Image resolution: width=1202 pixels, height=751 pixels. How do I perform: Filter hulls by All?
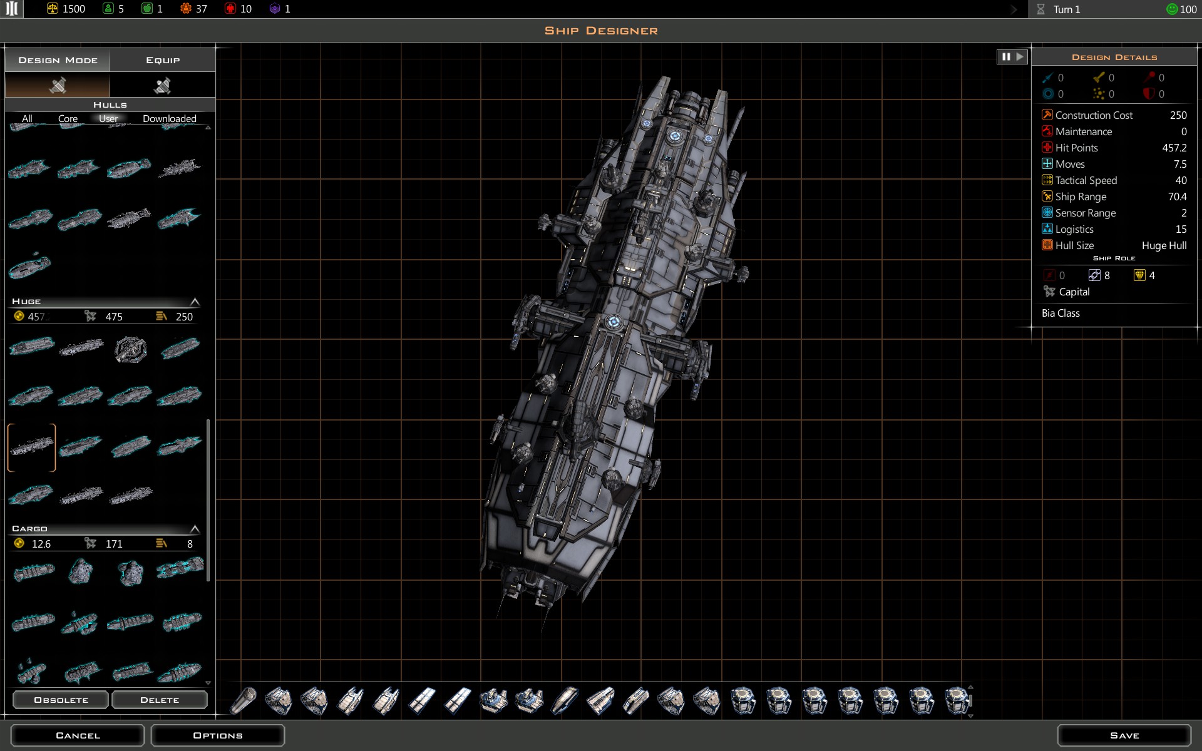click(27, 118)
